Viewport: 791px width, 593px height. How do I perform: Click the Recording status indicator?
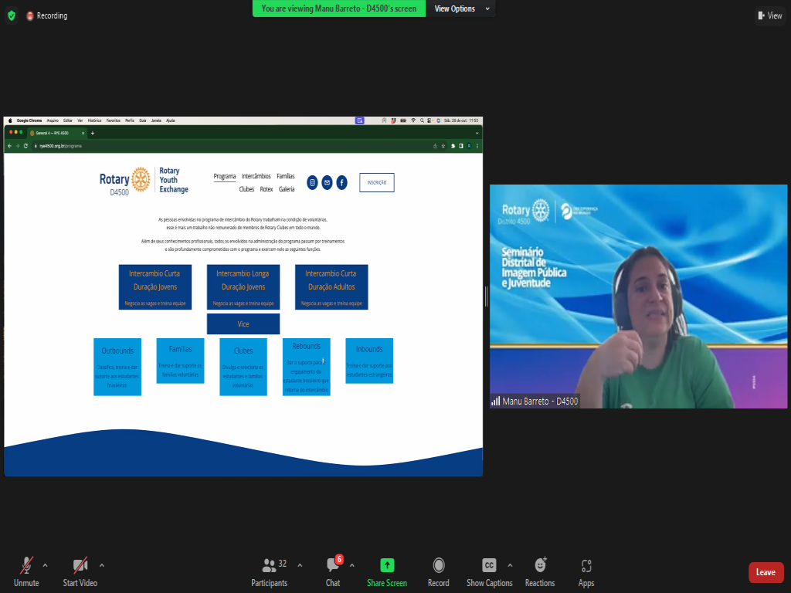point(47,15)
